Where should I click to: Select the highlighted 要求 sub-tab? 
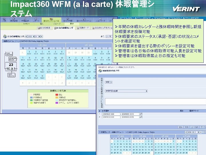[x=72, y=24]
